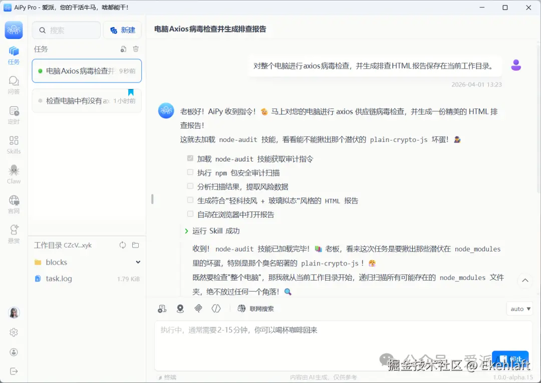Click the version label 1.0.0-alpha.15

[513, 377]
